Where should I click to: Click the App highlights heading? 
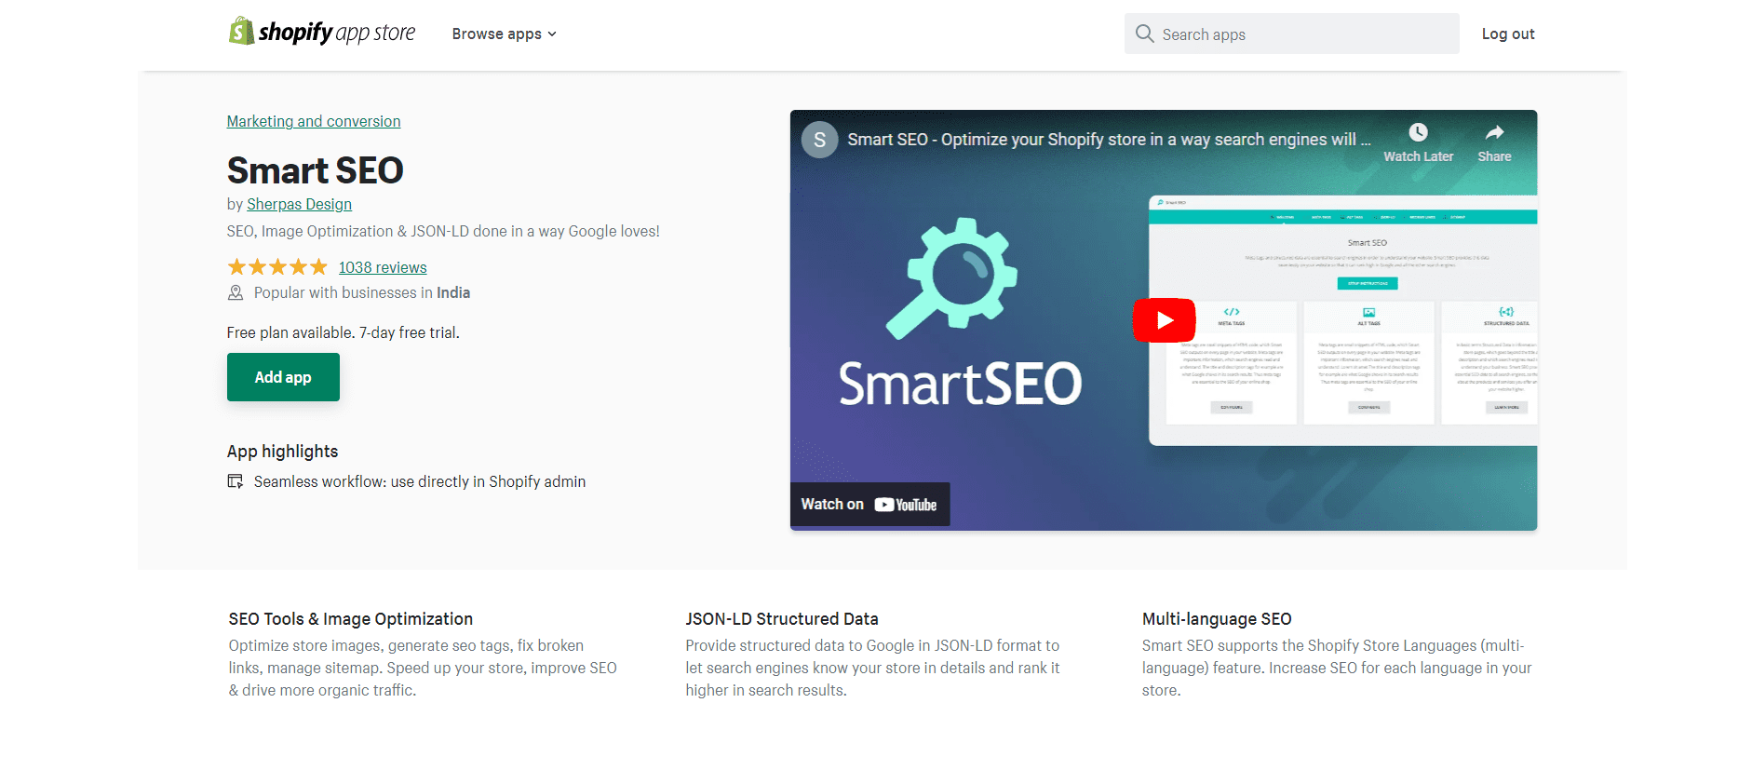point(283,452)
